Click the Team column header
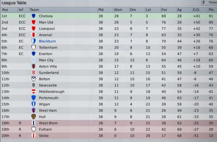Screen dimensions: 217x142 34,9
